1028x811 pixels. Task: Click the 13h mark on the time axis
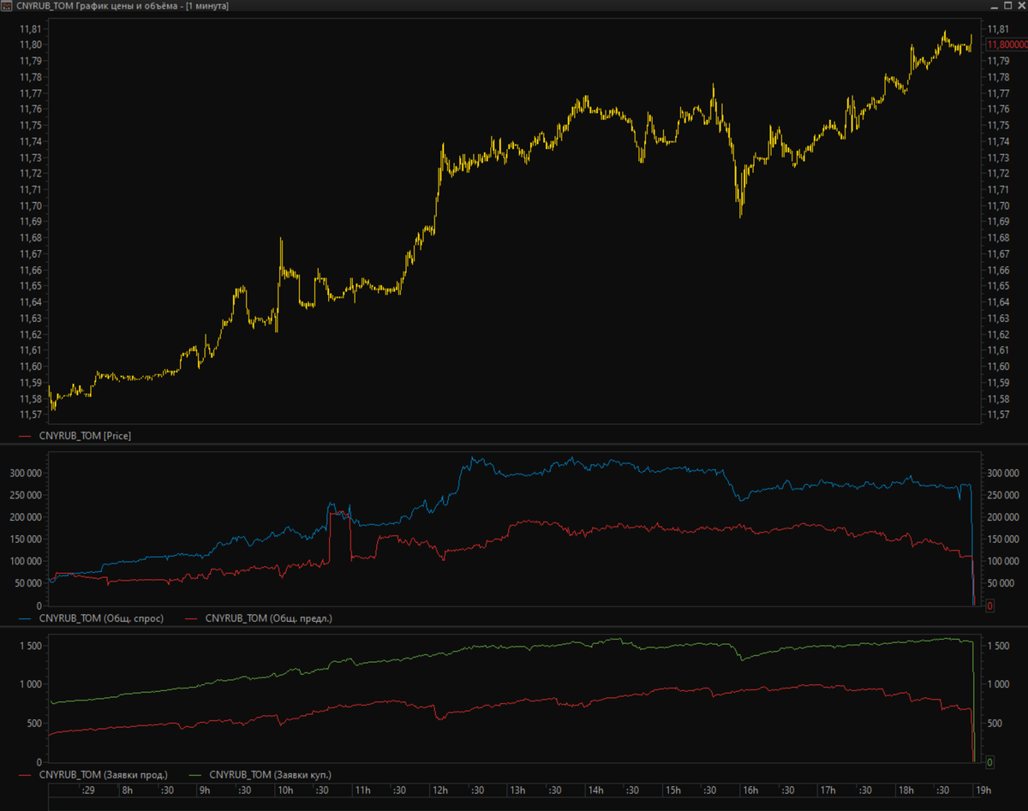coord(518,790)
